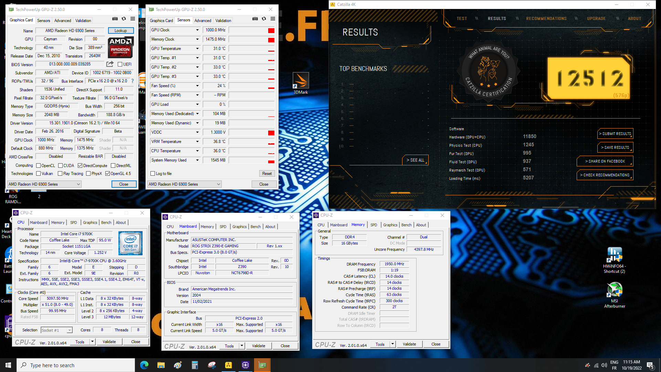
Task: Click the GPU-Z taskbar icon
Action: coord(262,365)
